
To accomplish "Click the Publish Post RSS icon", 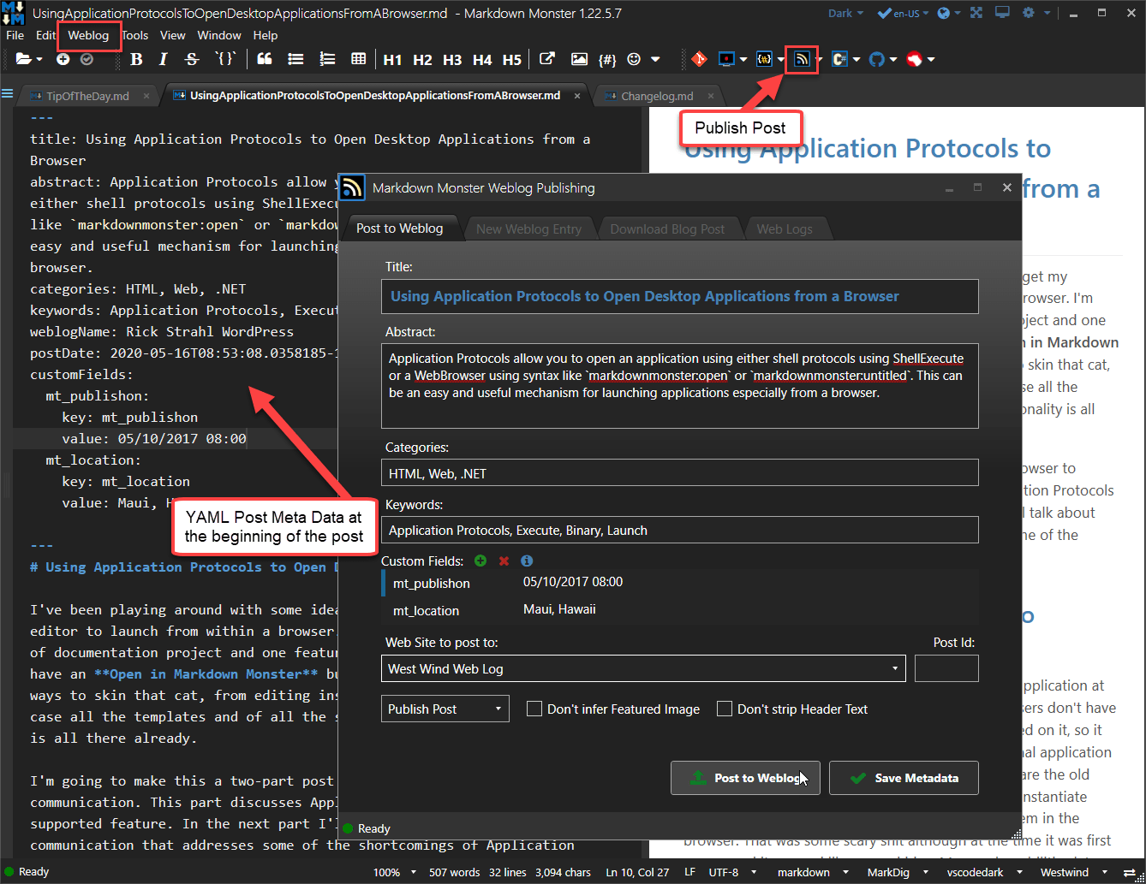I will (802, 59).
